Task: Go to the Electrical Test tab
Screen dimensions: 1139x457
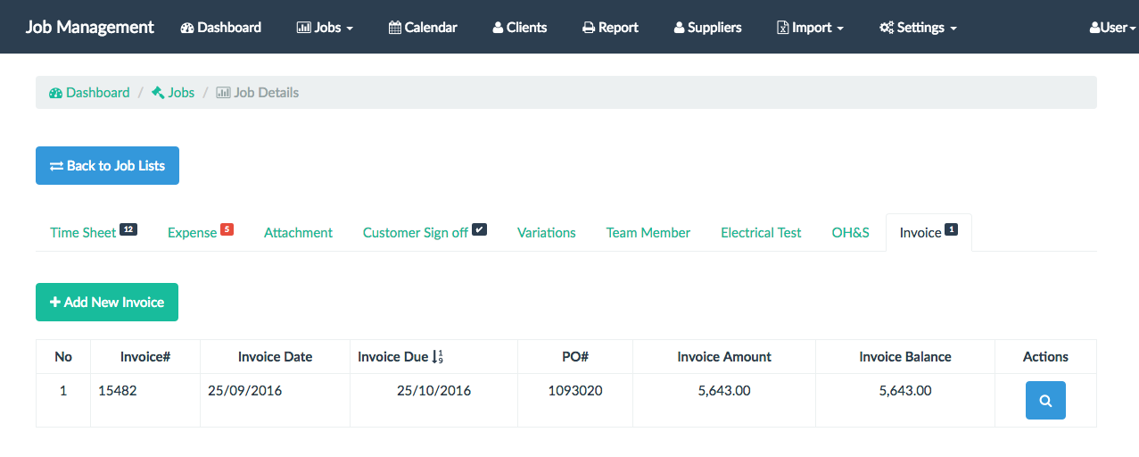Action: (x=761, y=233)
